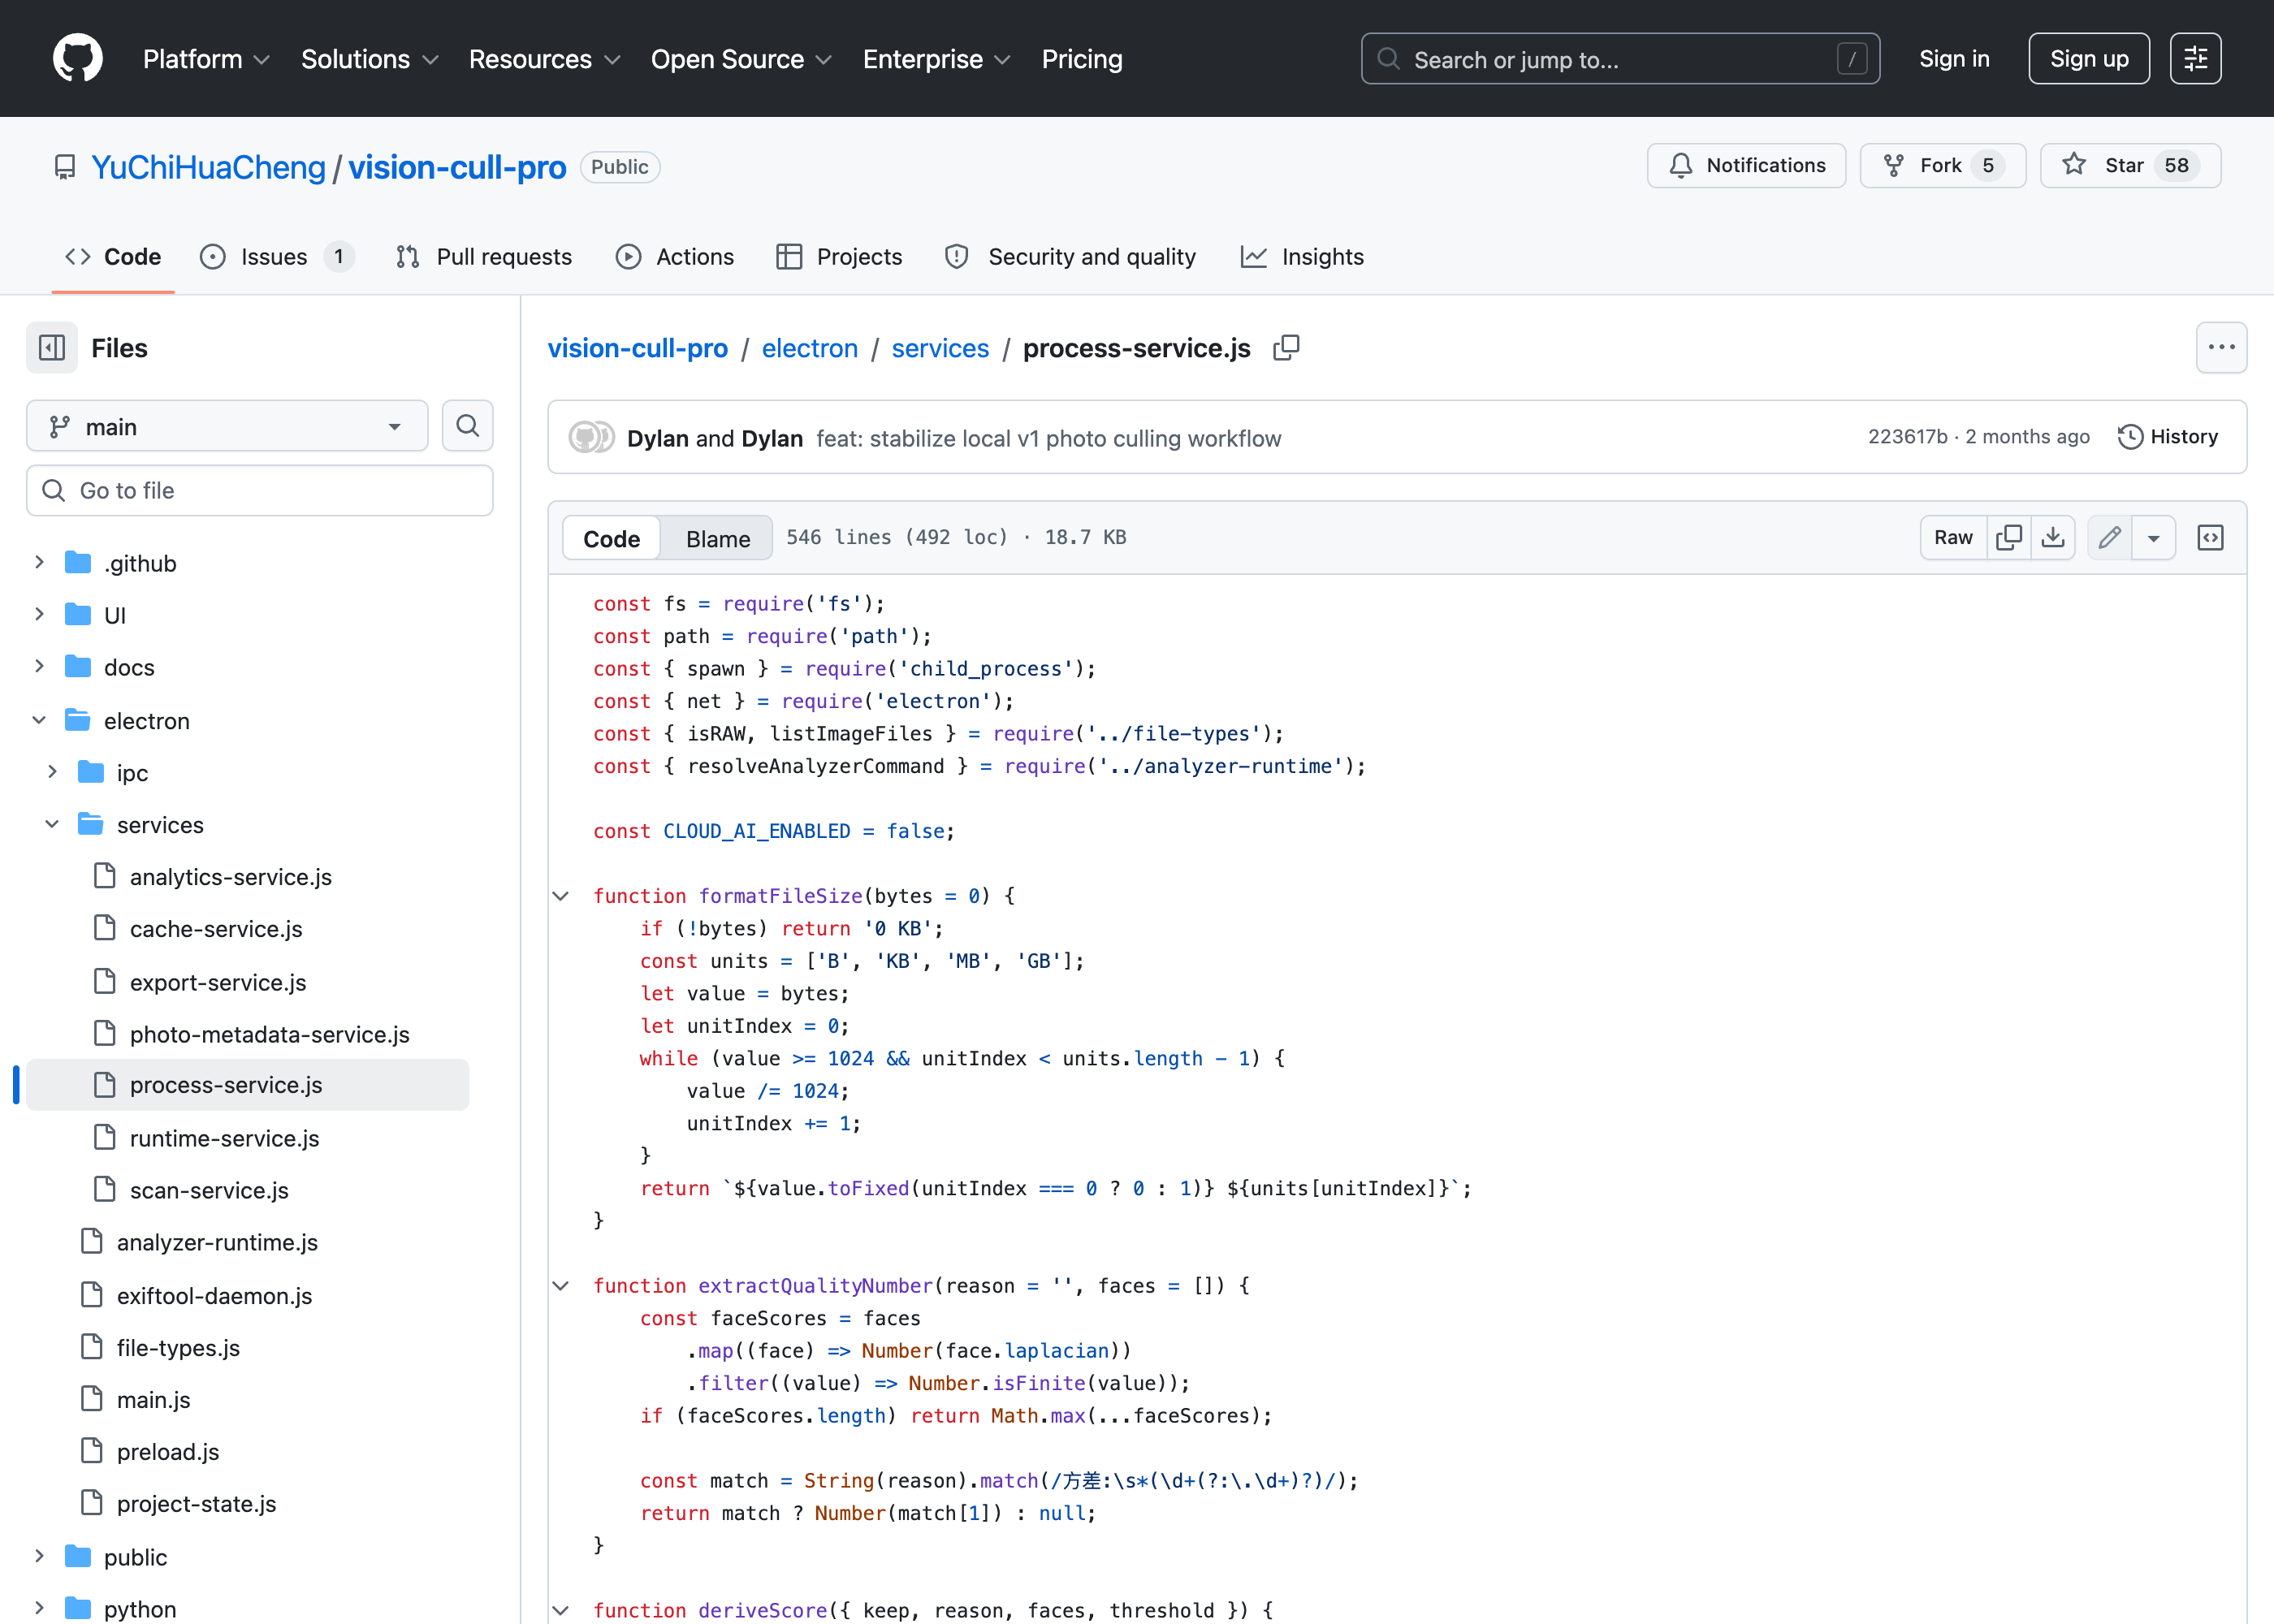
Task: Click the Sign up button
Action: 2088,59
